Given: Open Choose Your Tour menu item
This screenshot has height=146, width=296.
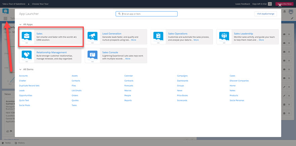Looking at the screenshot, I should pyautogui.click(x=40, y=4).
